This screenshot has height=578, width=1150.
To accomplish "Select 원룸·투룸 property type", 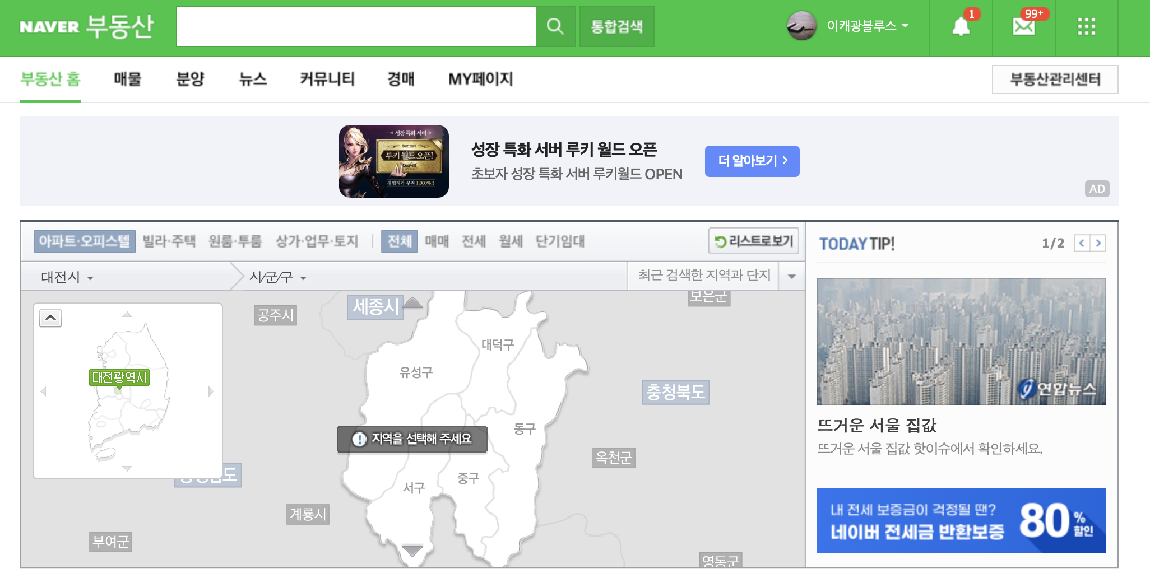I will [x=235, y=241].
